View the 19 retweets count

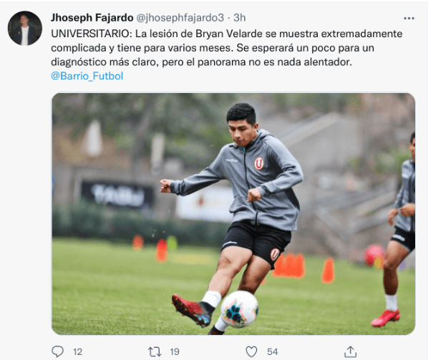click(175, 352)
